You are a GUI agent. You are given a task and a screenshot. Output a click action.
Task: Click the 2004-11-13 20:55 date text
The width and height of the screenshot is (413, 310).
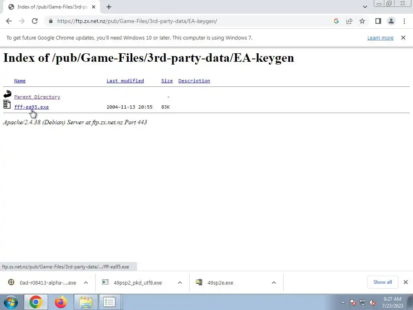[129, 107]
